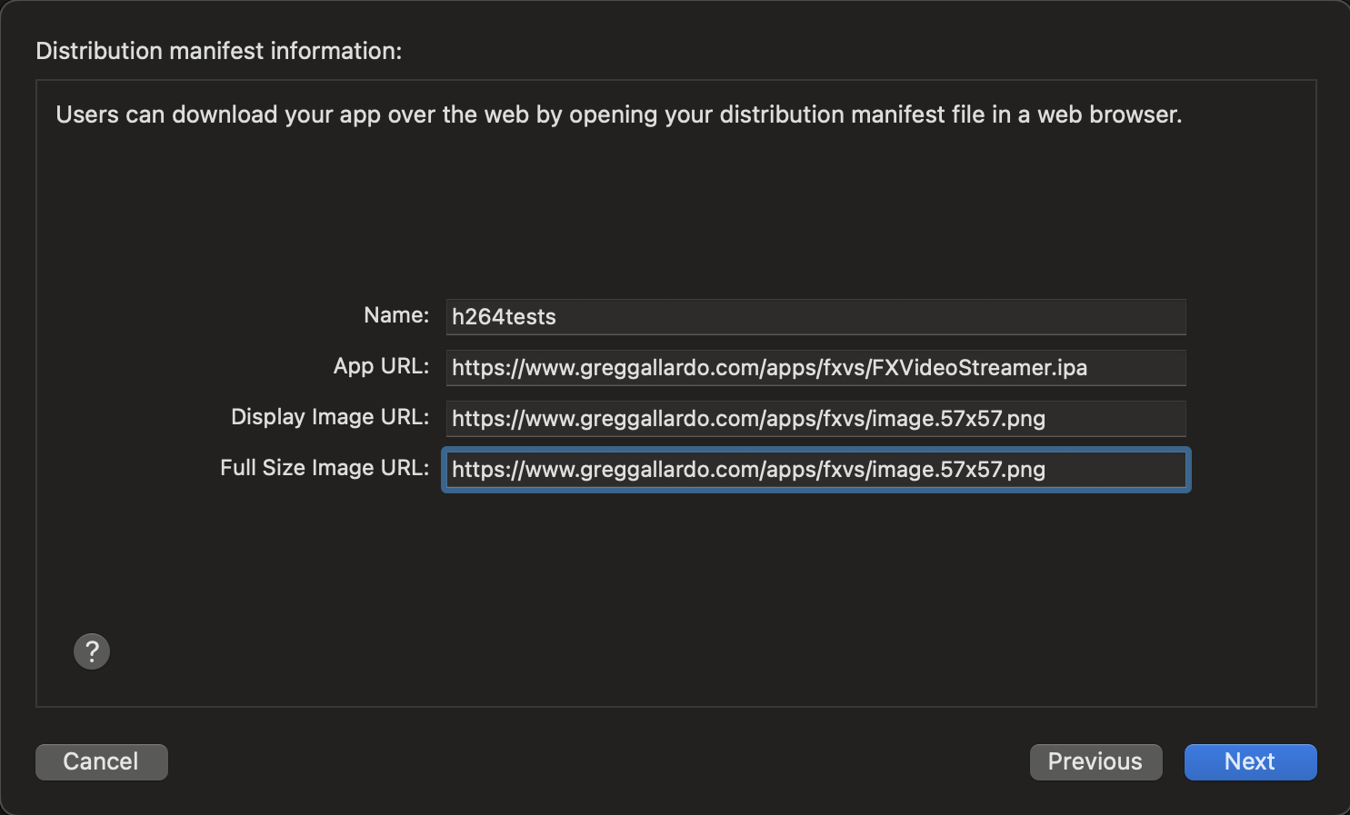Click the "Display Image URL:" label

tap(329, 417)
